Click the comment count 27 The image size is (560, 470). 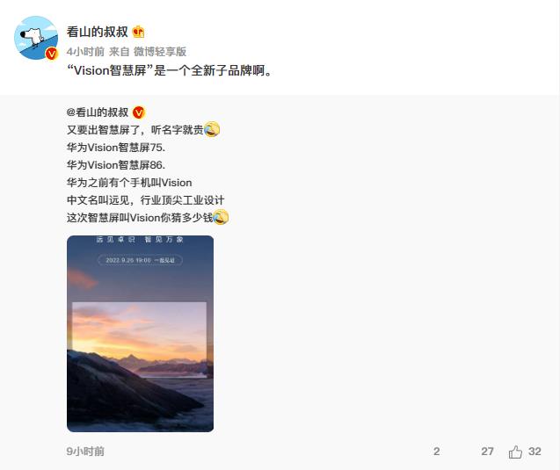487,452
